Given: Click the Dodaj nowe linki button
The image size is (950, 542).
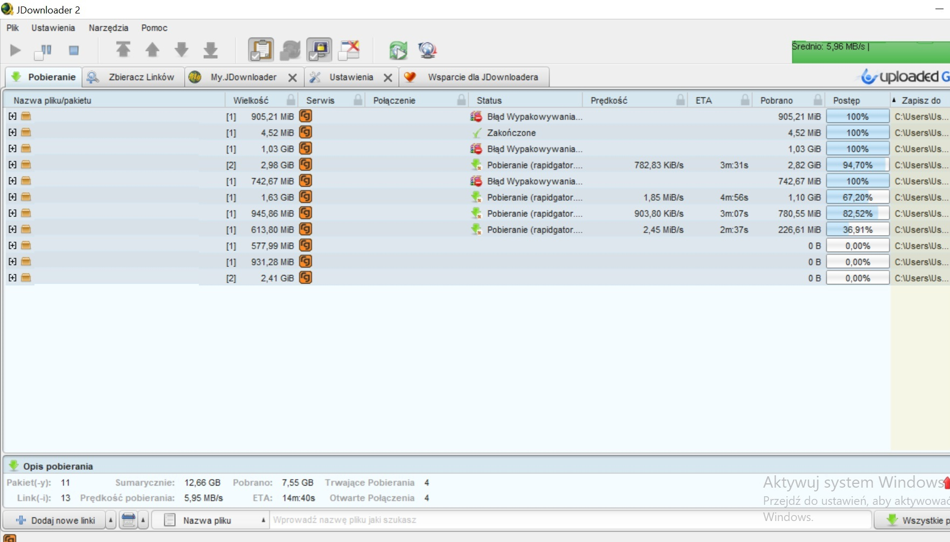Looking at the screenshot, I should pos(56,520).
